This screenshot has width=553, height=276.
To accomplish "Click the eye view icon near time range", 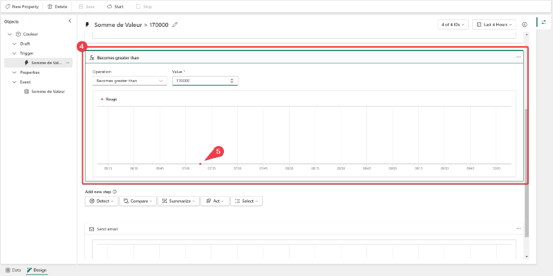I will pos(525,25).
